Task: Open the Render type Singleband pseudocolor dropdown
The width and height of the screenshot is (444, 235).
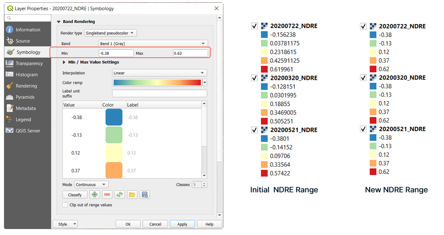Action: (x=111, y=33)
